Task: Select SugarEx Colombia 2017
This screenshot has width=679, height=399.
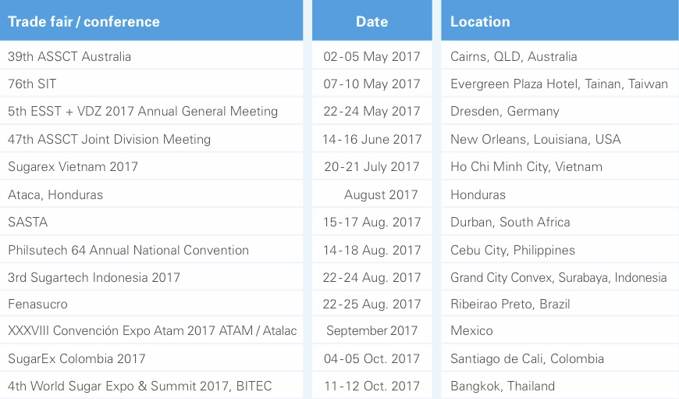Action: click(x=76, y=358)
